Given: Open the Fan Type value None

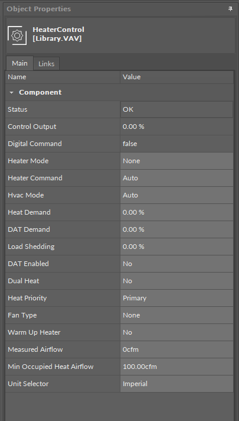Looking at the screenshot, I should pos(176,316).
